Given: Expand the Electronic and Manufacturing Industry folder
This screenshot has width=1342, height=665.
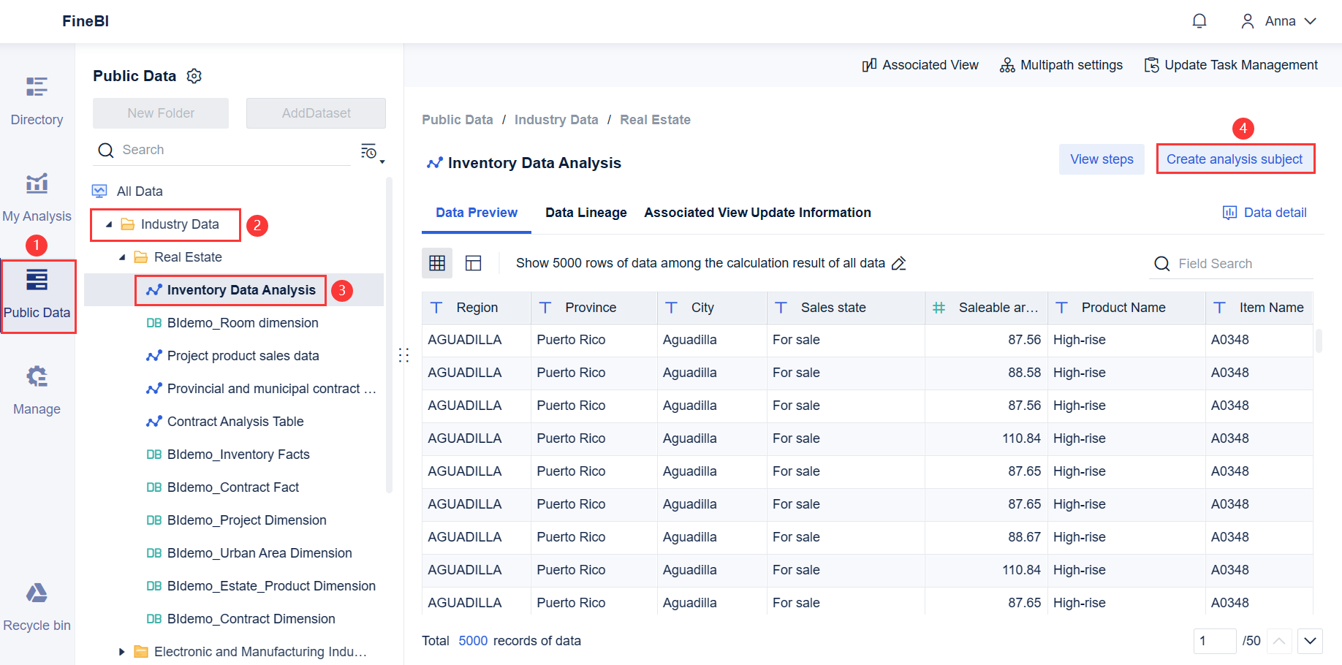Looking at the screenshot, I should pos(121,651).
